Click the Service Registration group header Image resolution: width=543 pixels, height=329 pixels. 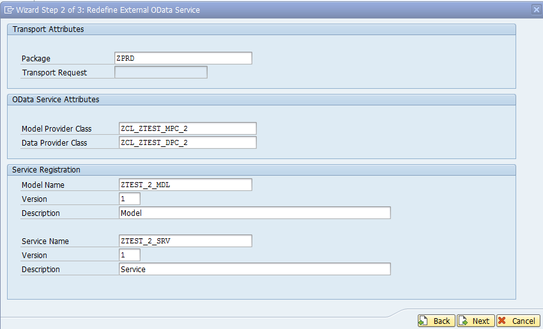coord(47,170)
